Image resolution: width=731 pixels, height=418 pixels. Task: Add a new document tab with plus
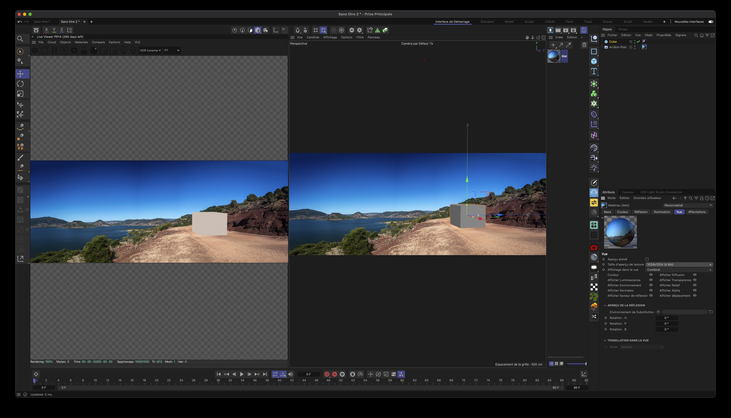(91, 22)
